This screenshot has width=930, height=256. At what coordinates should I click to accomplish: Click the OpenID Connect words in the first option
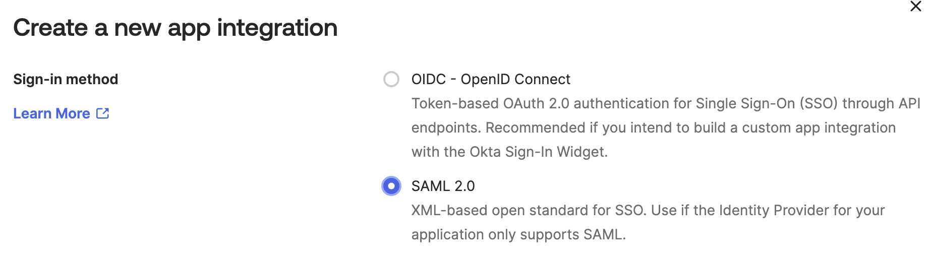click(x=515, y=79)
